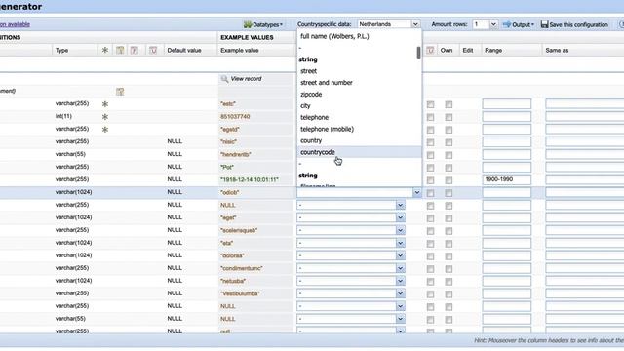Tick the Own checkbox in the "Vestibulumba" row
The height and width of the screenshot is (351, 624).
(448, 294)
